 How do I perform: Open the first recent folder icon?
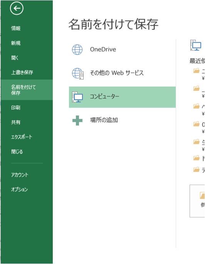196,70
